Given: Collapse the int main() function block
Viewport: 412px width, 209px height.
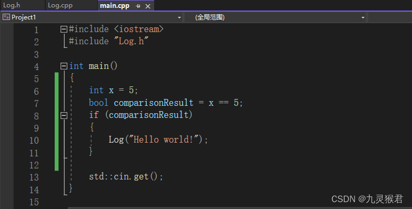Looking at the screenshot, I should (64, 66).
